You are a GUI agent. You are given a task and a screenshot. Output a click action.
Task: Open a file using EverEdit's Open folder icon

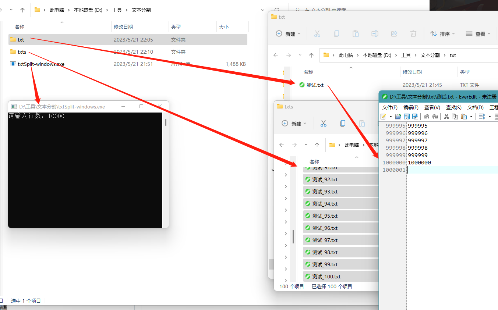click(398, 116)
